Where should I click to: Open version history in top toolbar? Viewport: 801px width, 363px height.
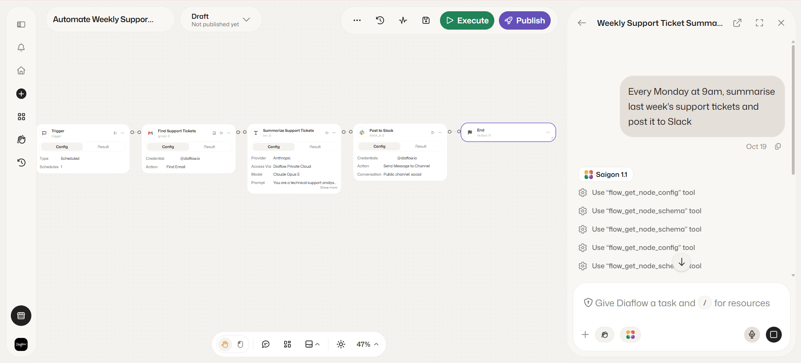pyautogui.click(x=380, y=20)
